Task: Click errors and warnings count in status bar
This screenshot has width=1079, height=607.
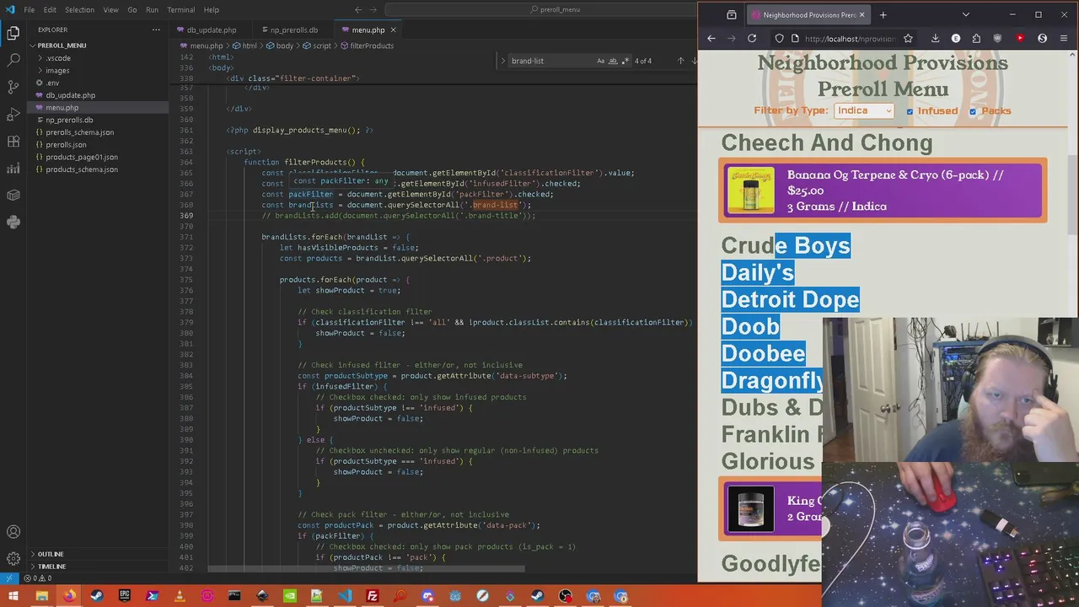Action: [x=39, y=577]
